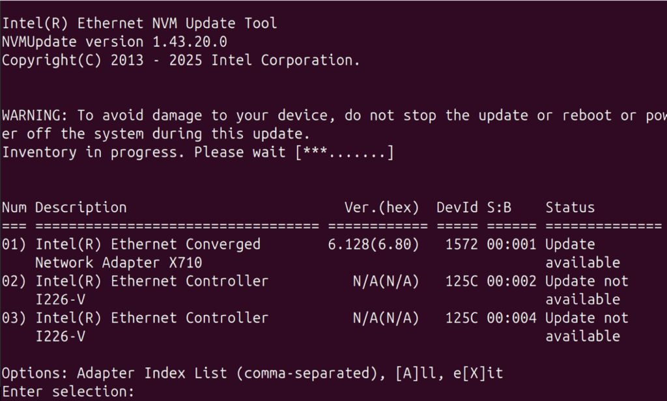Click the 00:001 slot and bus value

(x=511, y=245)
